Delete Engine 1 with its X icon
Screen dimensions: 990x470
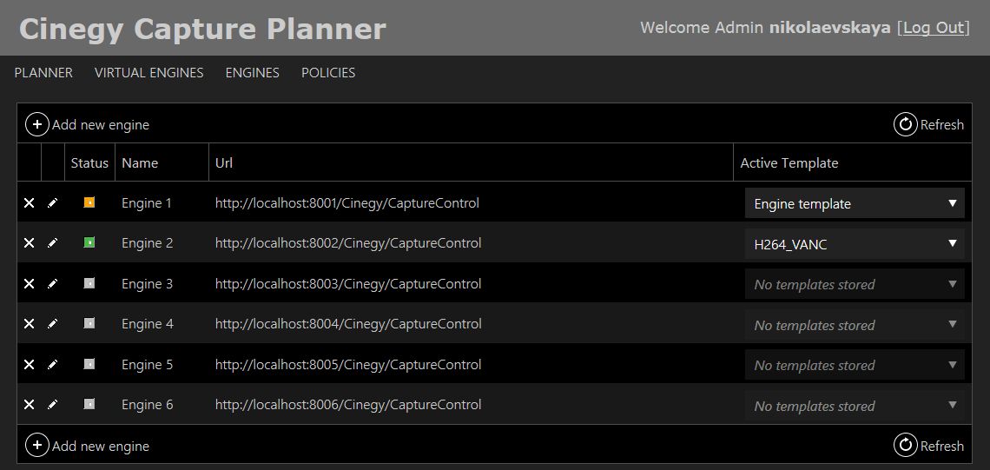29,202
